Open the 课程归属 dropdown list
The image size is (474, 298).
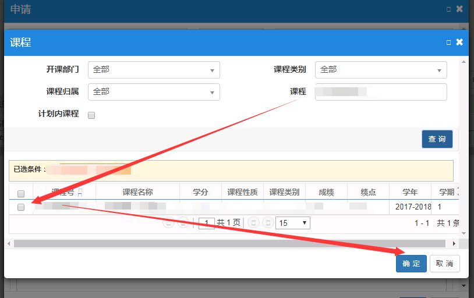(x=154, y=92)
